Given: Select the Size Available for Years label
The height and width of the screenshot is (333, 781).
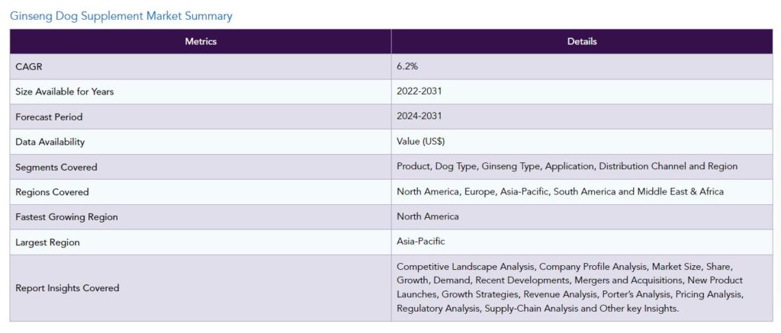Looking at the screenshot, I should pos(65,91).
